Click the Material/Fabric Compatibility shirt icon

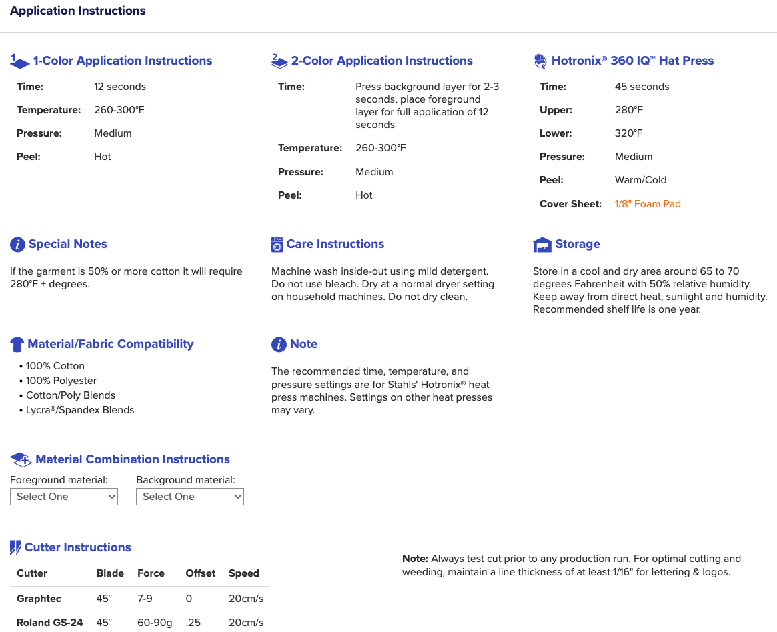pos(17,344)
